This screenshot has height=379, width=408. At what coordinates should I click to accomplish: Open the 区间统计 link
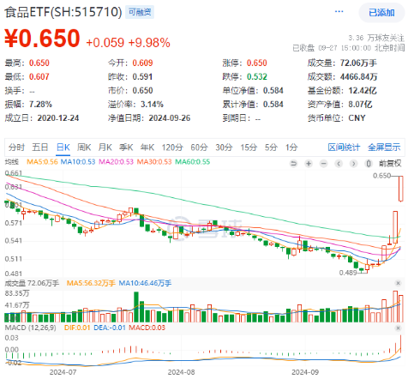pyautogui.click(x=344, y=147)
